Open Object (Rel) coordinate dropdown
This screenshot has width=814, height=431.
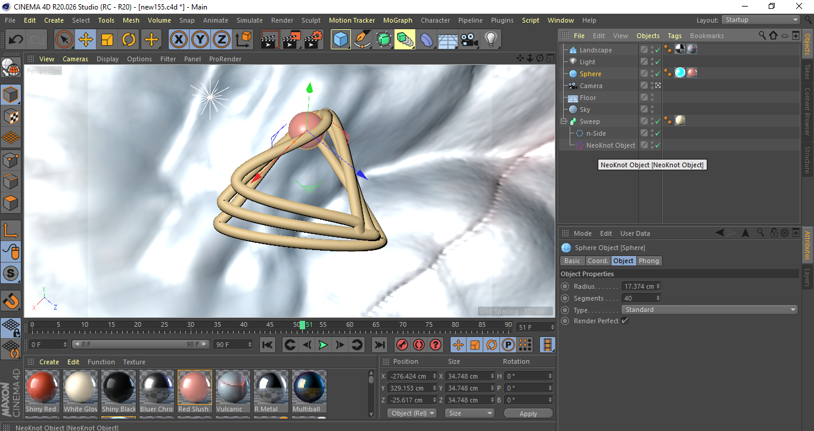coord(412,413)
